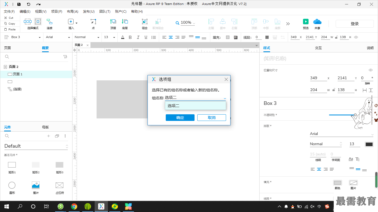This screenshot has width=378, height=212.
Task: Toggle italic text formatting
Action: [138, 37]
